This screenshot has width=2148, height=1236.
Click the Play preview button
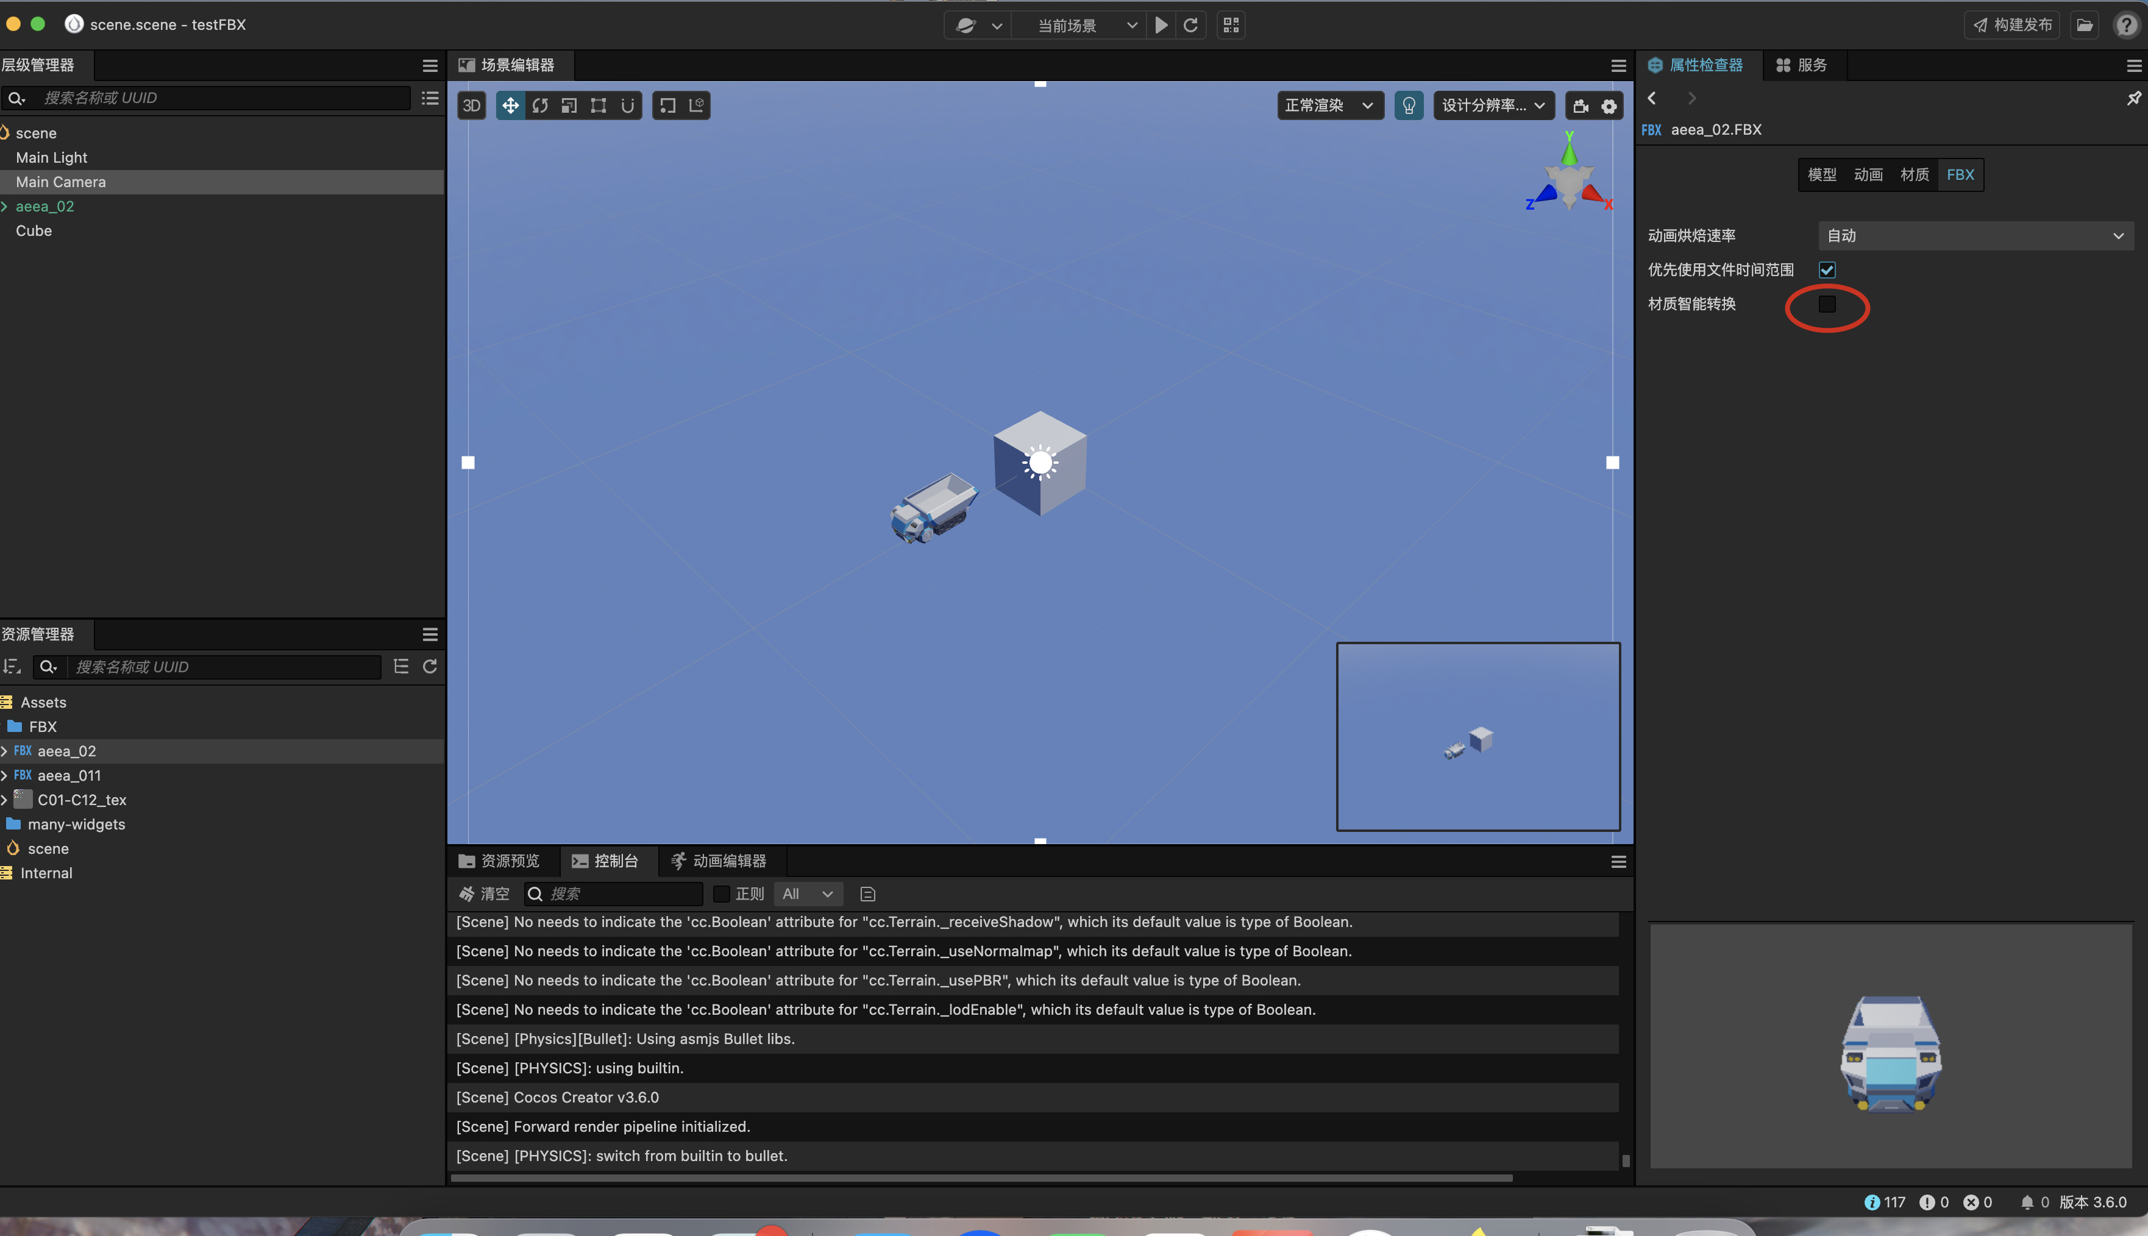[x=1161, y=26]
